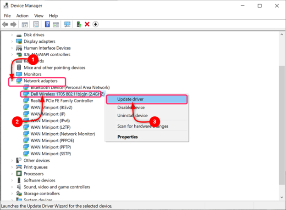Screen dimensions: 286x210
Task: Open the Action menu
Action: [x=22, y=16]
